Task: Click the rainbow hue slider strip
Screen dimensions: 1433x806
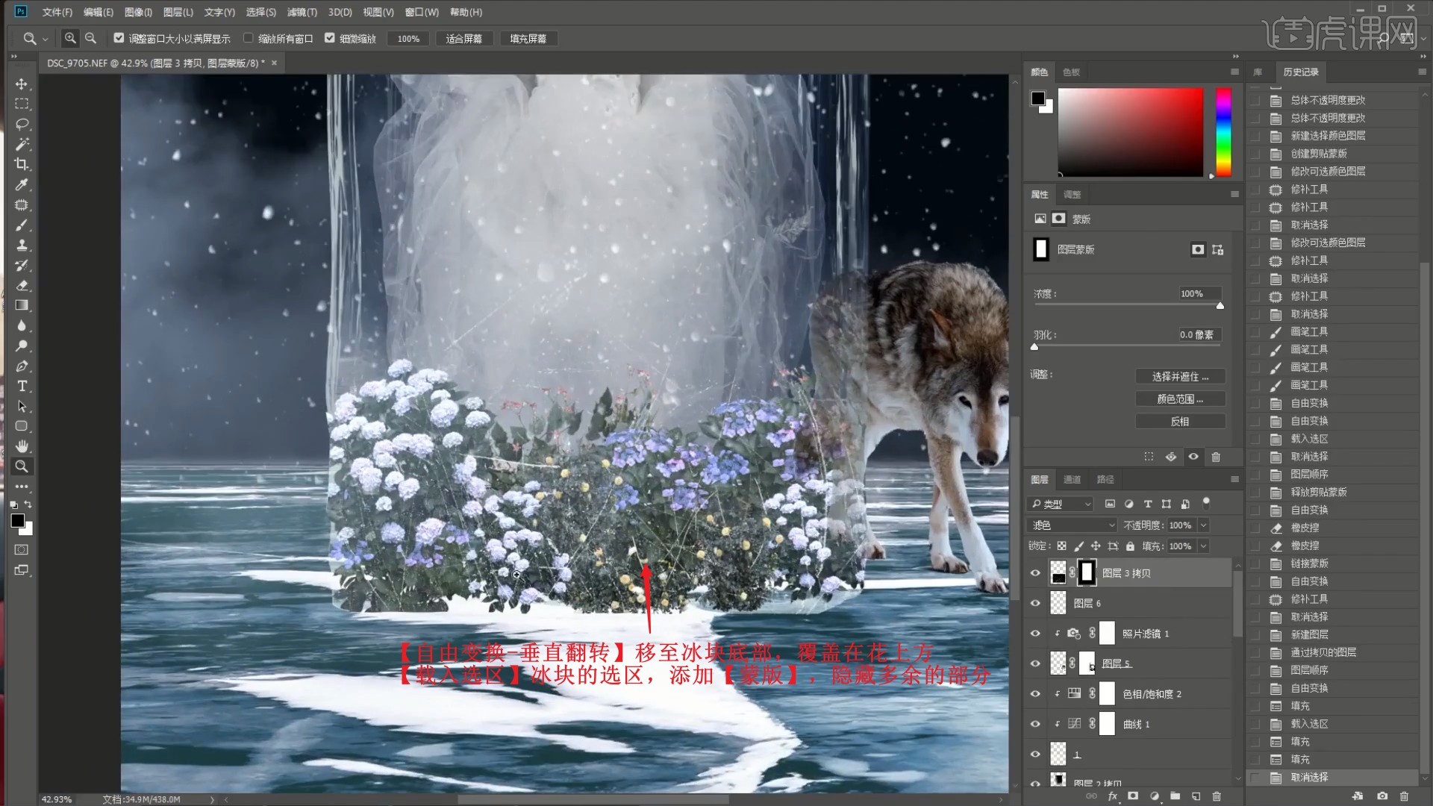Action: click(1223, 131)
